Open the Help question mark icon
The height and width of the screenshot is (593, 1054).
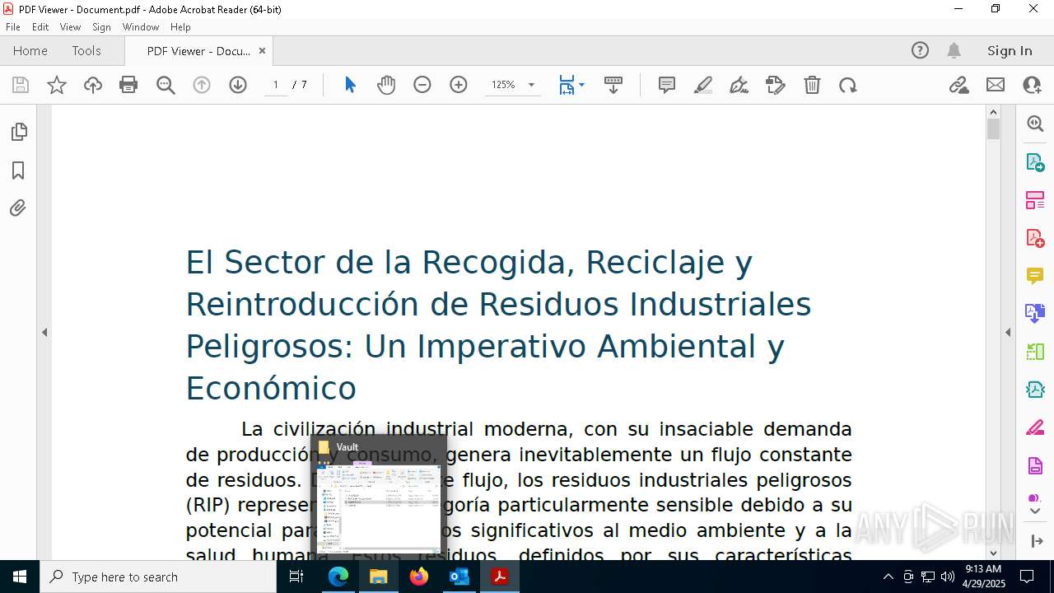[920, 50]
